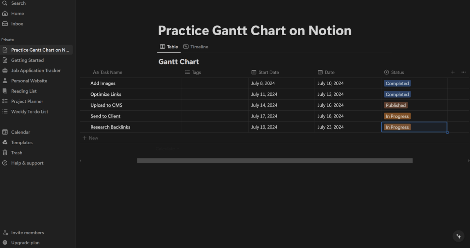Select the Table view tab
The image size is (470, 248).
(x=169, y=47)
